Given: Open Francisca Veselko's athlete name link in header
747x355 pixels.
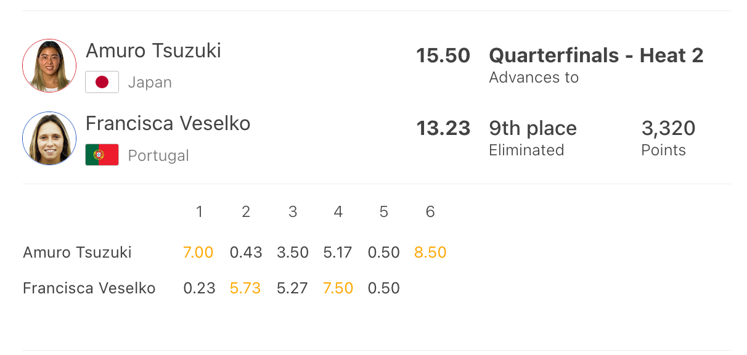Looking at the screenshot, I should [x=168, y=123].
